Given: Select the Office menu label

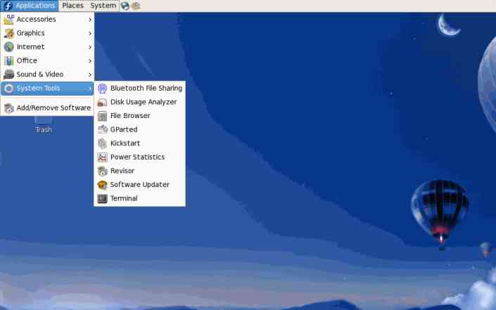Looking at the screenshot, I should pos(27,60).
